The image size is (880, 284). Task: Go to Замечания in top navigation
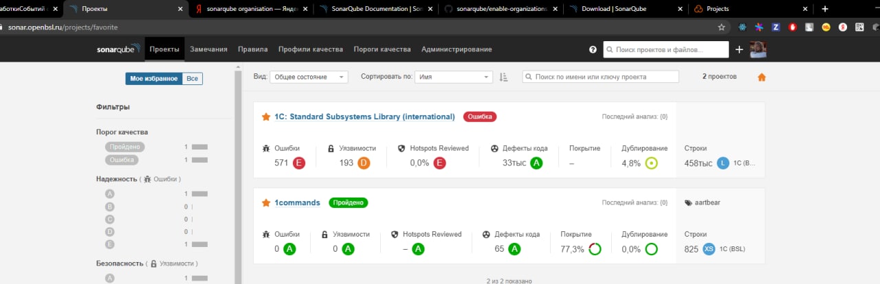[209, 49]
